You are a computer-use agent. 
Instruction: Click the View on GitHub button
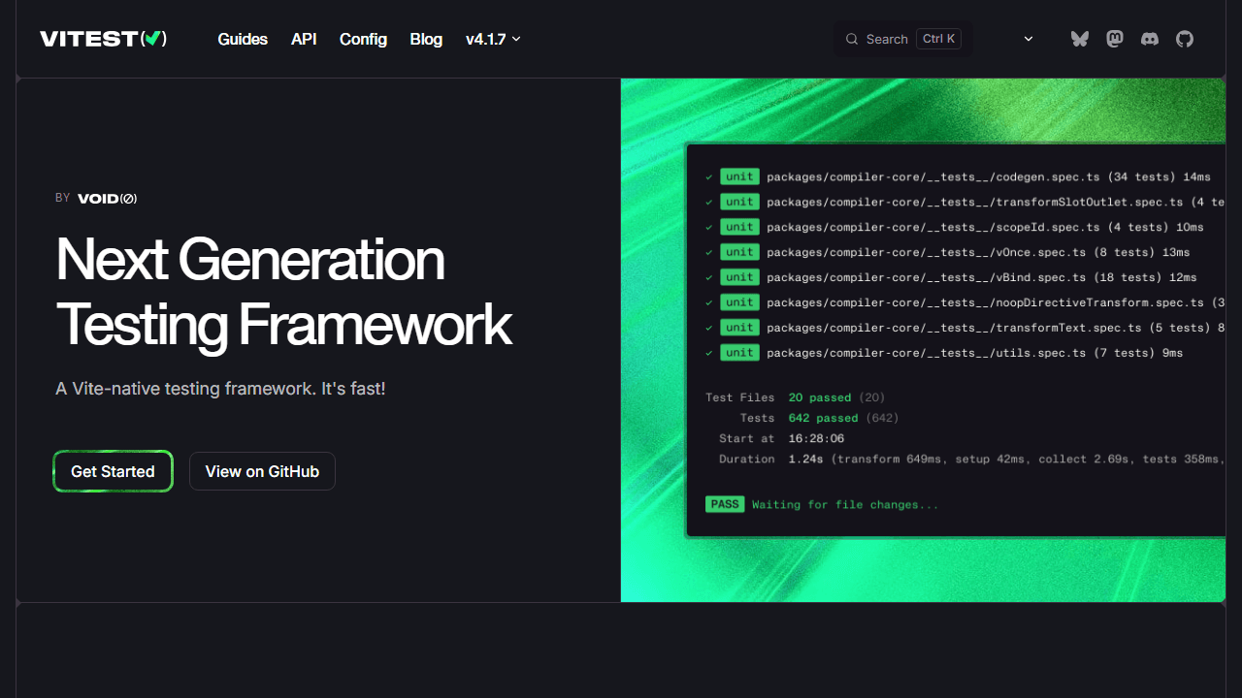pyautogui.click(x=262, y=471)
